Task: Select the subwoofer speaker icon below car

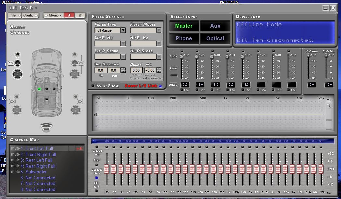Action: [x=47, y=127]
